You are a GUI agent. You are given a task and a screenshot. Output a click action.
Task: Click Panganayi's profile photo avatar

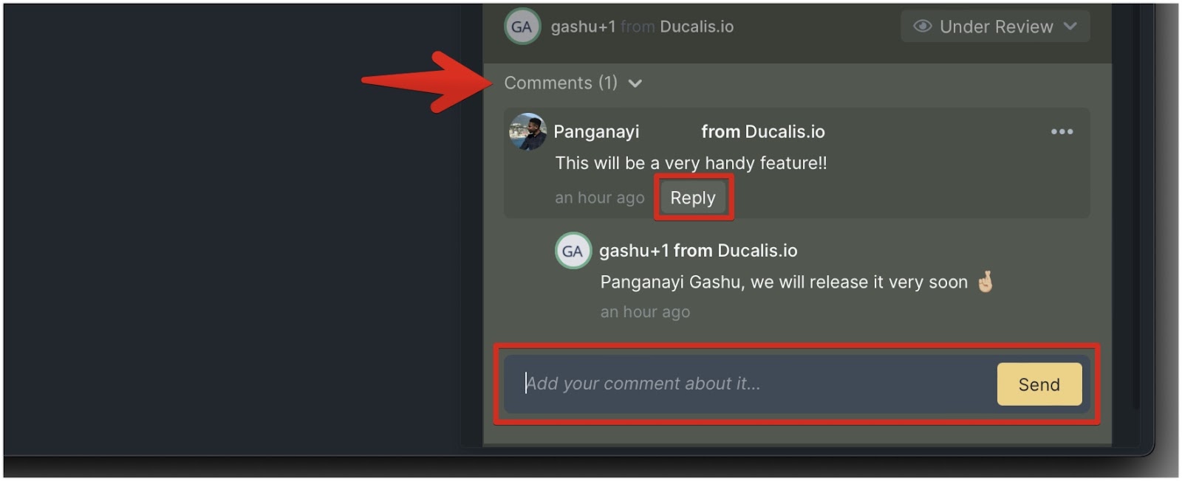[x=527, y=132]
